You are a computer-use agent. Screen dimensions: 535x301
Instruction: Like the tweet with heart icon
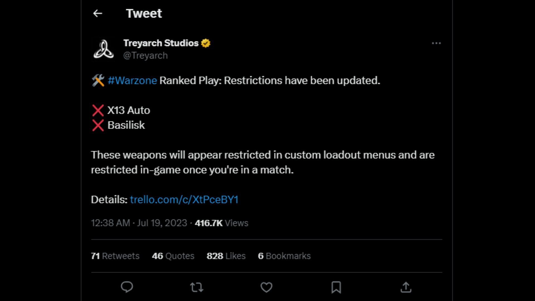click(x=266, y=287)
